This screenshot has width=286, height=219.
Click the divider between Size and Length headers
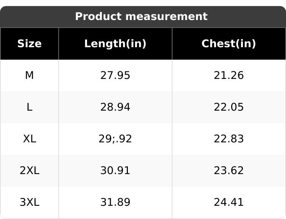[59, 44]
